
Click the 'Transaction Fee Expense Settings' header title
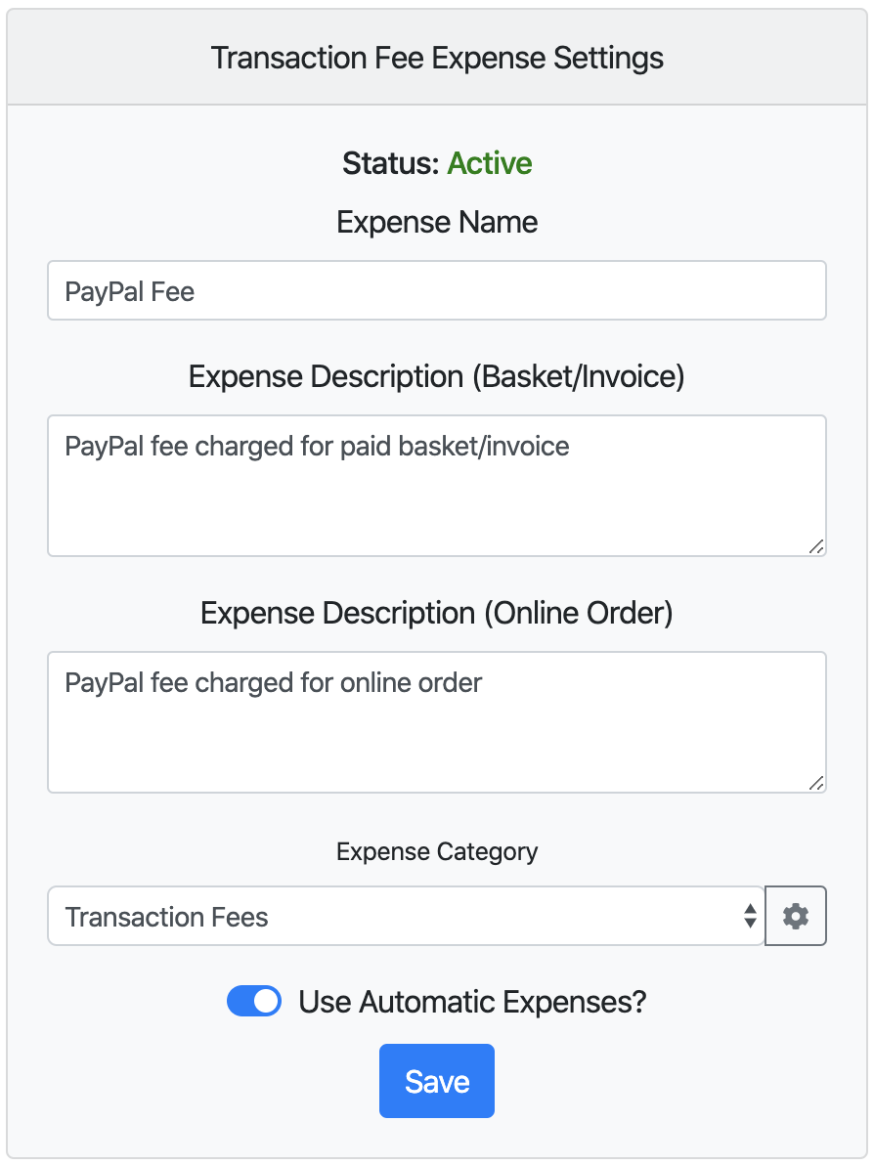437,58
